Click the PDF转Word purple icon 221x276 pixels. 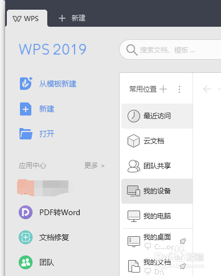tap(26, 212)
